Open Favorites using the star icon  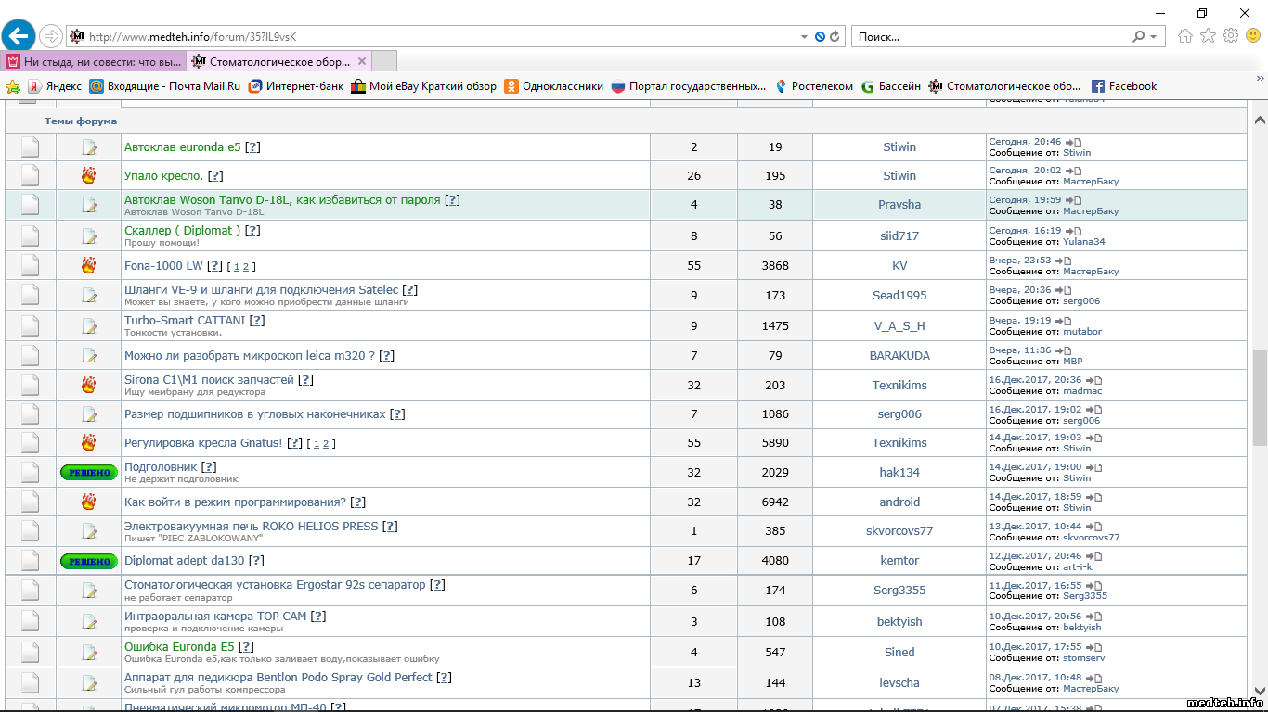(1208, 36)
